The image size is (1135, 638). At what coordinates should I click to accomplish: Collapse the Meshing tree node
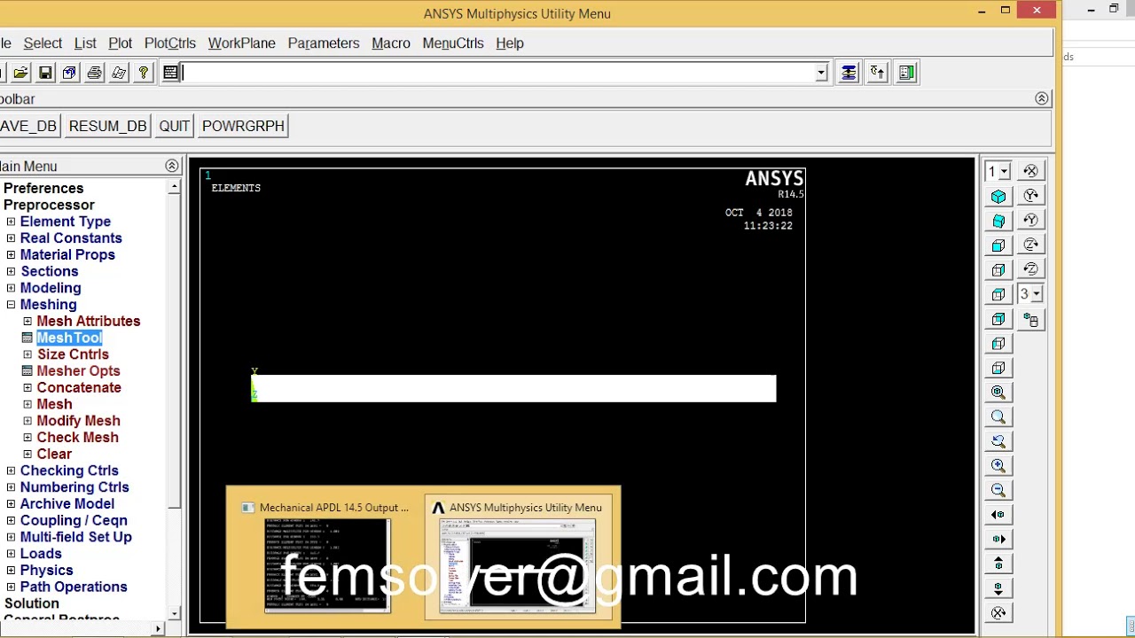(11, 305)
